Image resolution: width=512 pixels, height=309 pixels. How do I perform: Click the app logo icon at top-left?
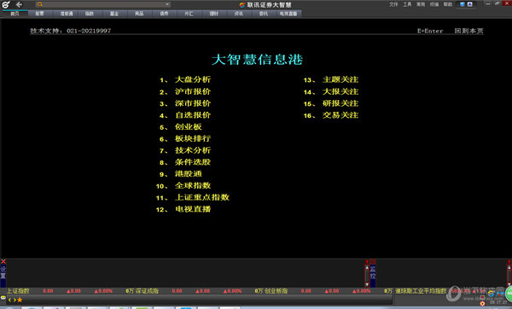(x=6, y=4)
